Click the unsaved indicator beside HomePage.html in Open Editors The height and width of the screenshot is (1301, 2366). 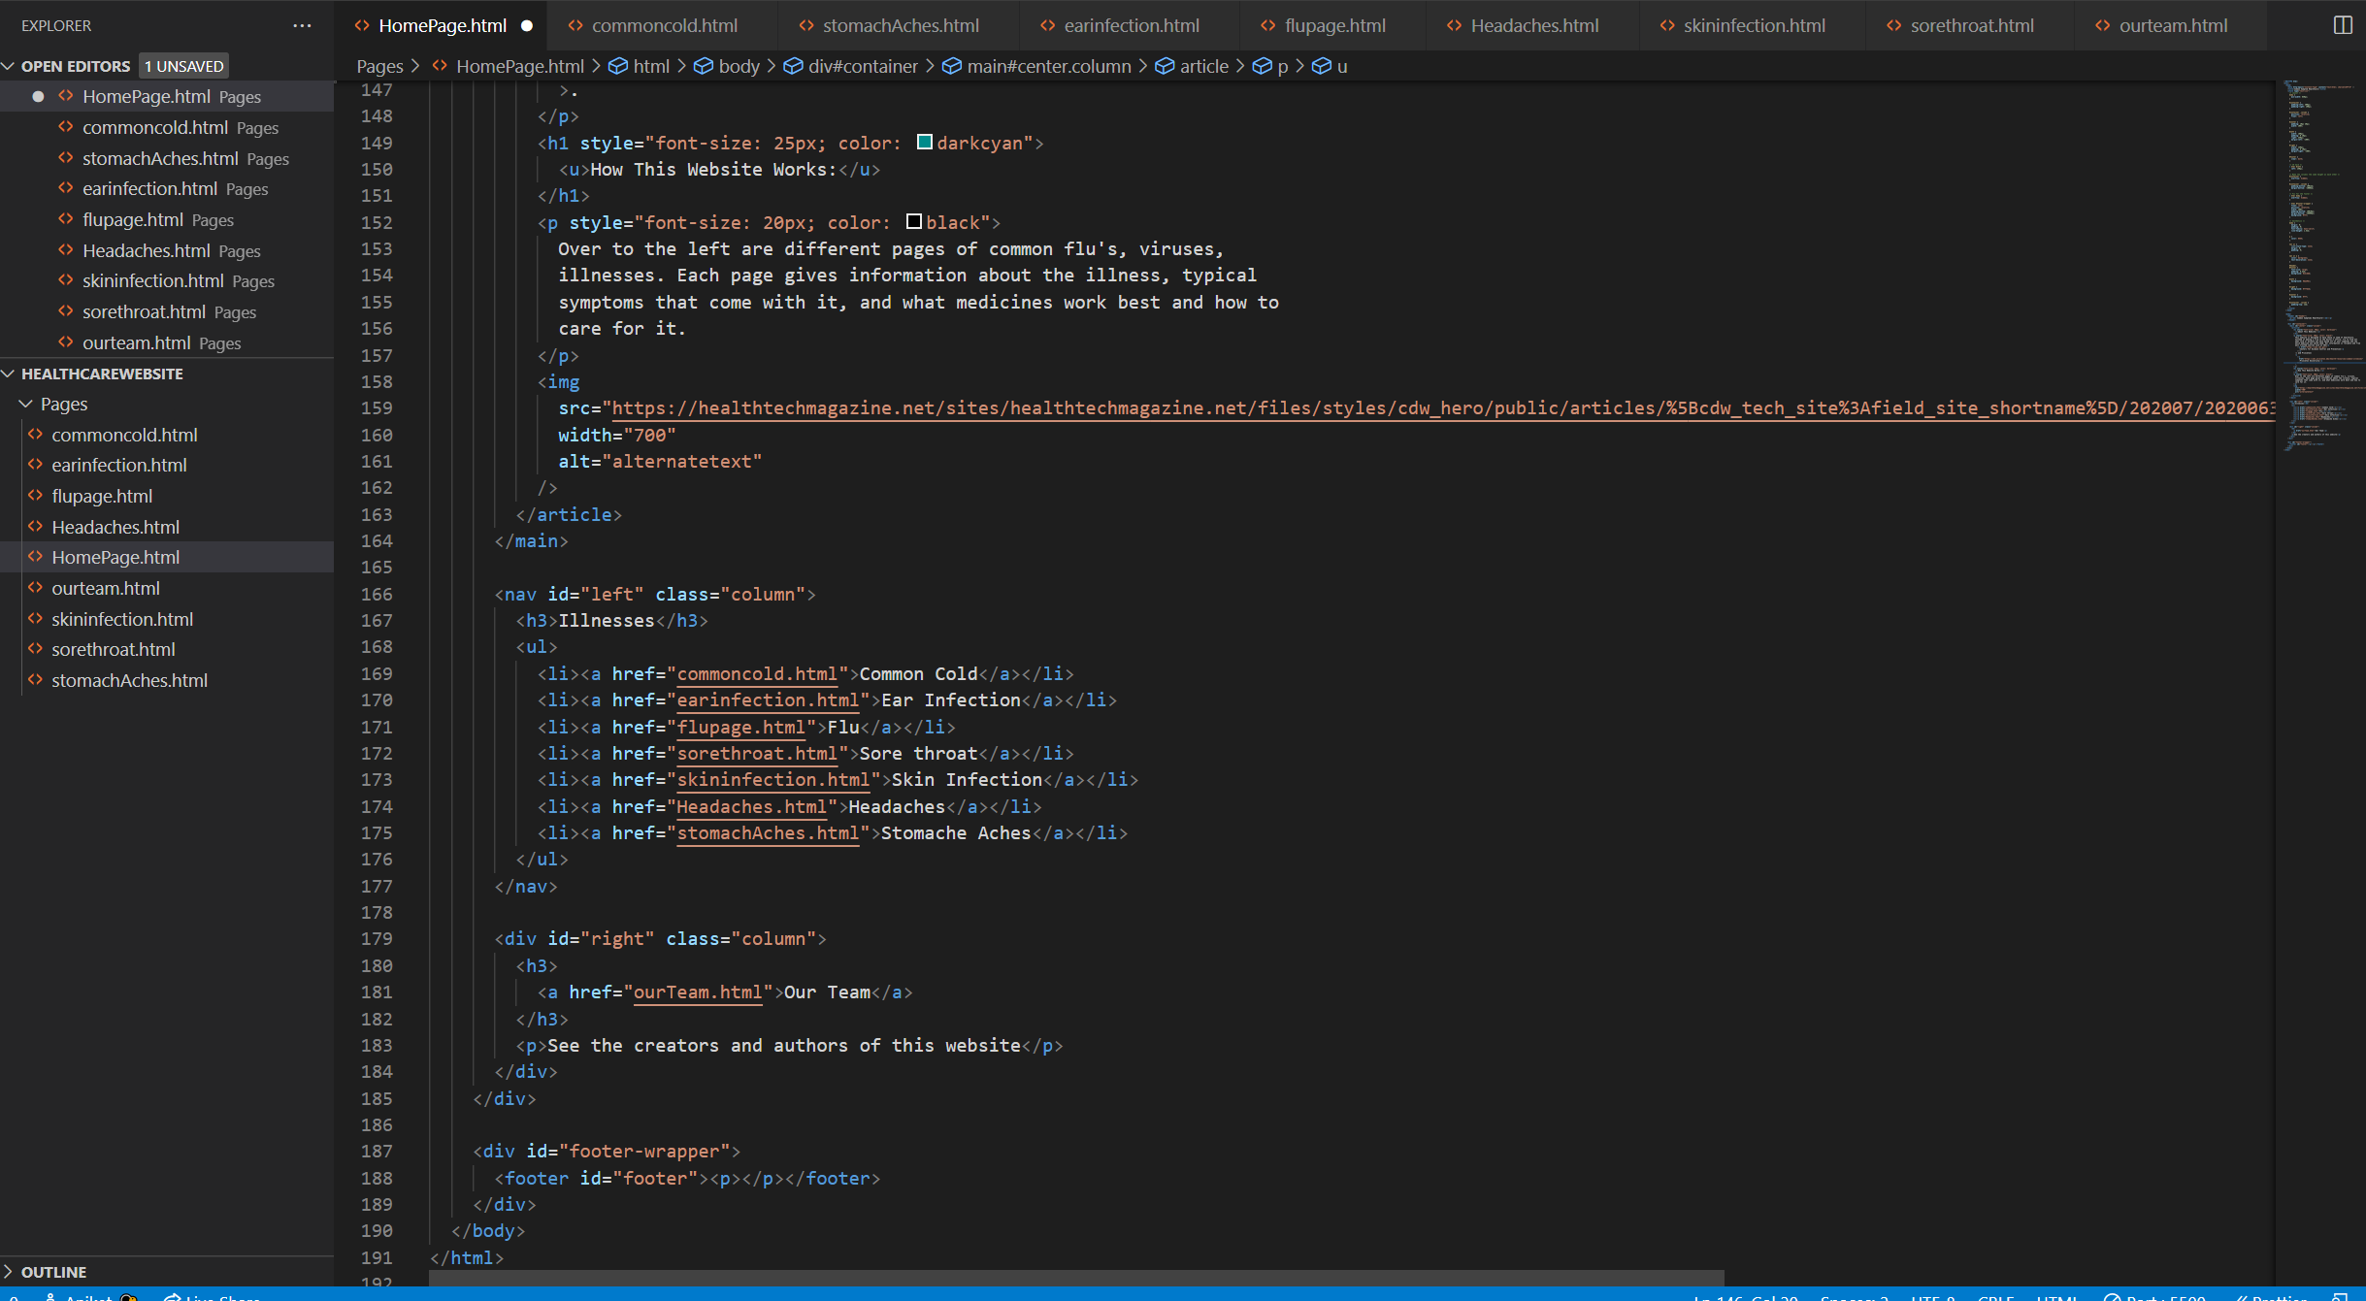pos(38,96)
